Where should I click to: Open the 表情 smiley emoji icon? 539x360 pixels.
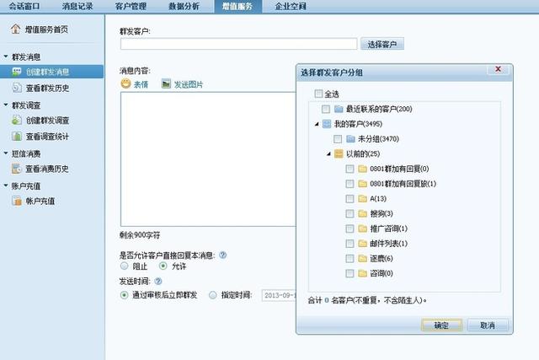click(125, 83)
